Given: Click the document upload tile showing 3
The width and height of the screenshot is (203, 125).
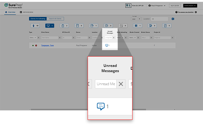Looking at the screenshot, I should tap(108, 26).
